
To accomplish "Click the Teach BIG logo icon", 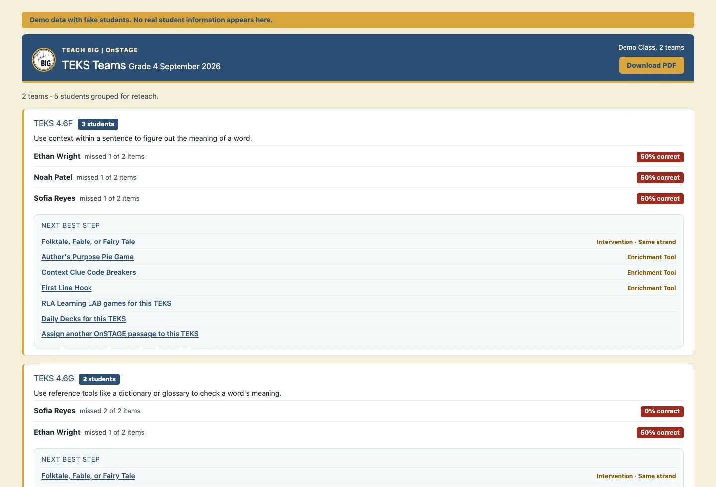I will point(44,60).
